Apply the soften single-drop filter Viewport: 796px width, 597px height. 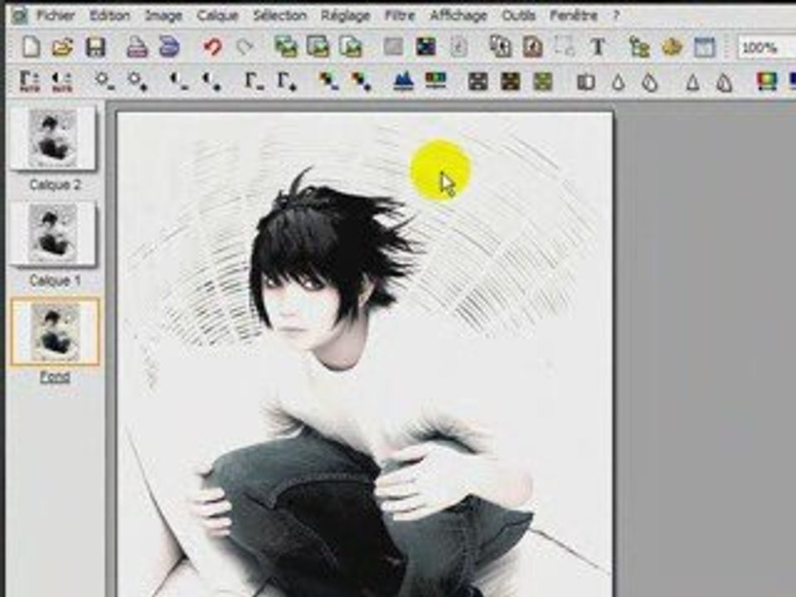[x=618, y=81]
